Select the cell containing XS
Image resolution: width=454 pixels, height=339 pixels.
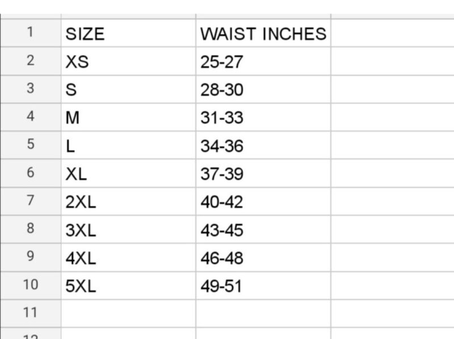pyautogui.click(x=128, y=61)
